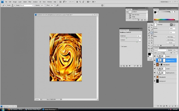This screenshot has width=179, height=111.
Task: Select the Pen tool
Action: 149,43
